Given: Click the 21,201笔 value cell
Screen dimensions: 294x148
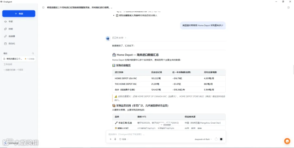Looking at the screenshot, I should click(155, 84).
